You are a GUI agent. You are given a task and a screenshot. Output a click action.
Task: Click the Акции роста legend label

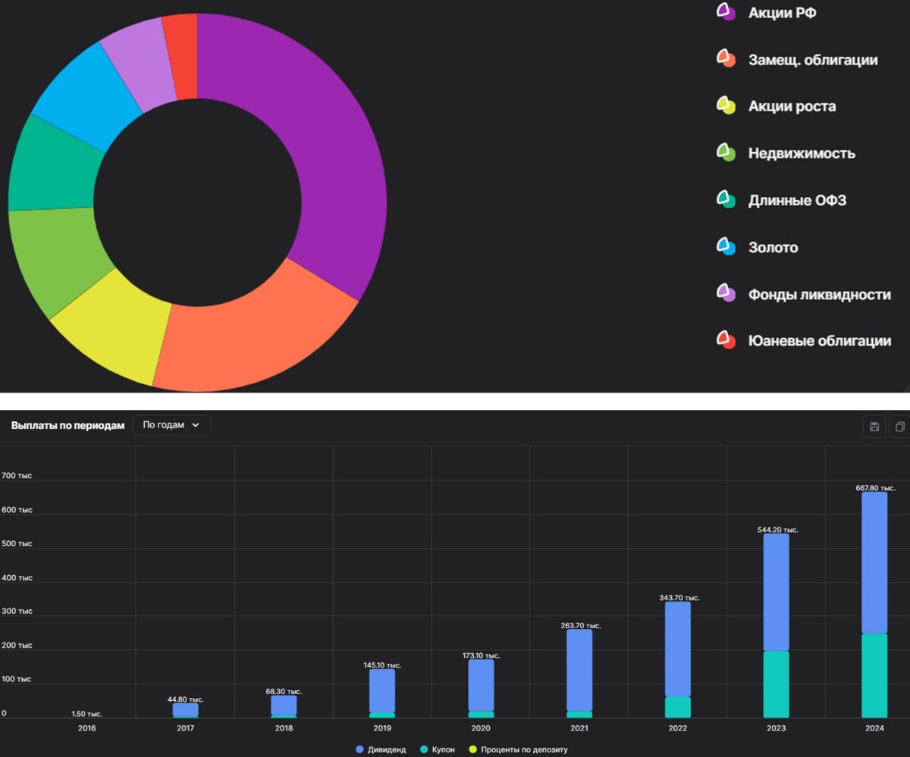tap(792, 106)
